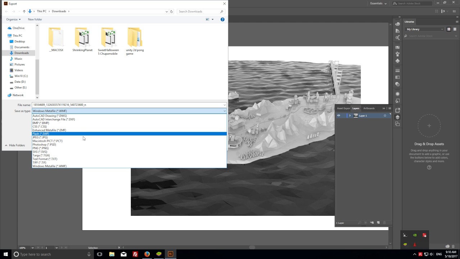Click the Libraries panel trash icon
Screen dimensions: 460x259
pos(453,246)
